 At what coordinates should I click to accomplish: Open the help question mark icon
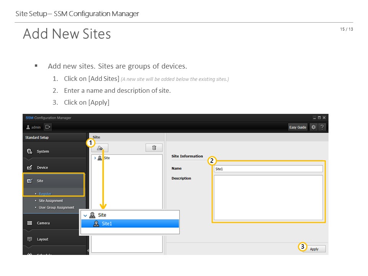pos(322,127)
